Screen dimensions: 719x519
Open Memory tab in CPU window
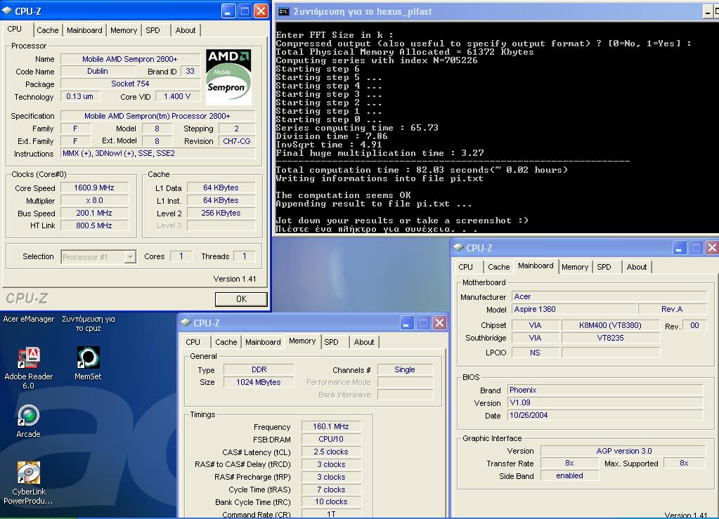[124, 30]
